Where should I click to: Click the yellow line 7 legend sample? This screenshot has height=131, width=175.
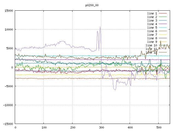(x=163, y=35)
